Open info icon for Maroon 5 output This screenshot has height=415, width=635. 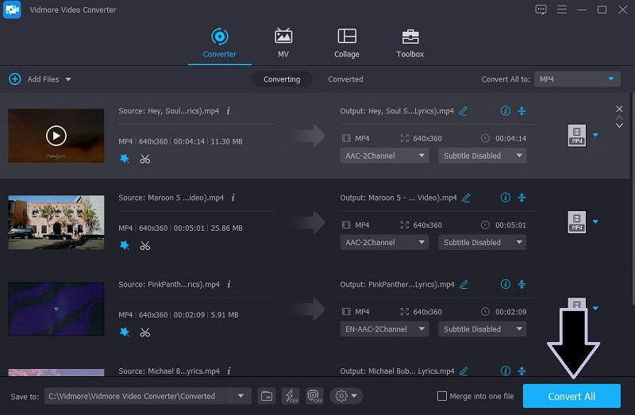point(506,198)
